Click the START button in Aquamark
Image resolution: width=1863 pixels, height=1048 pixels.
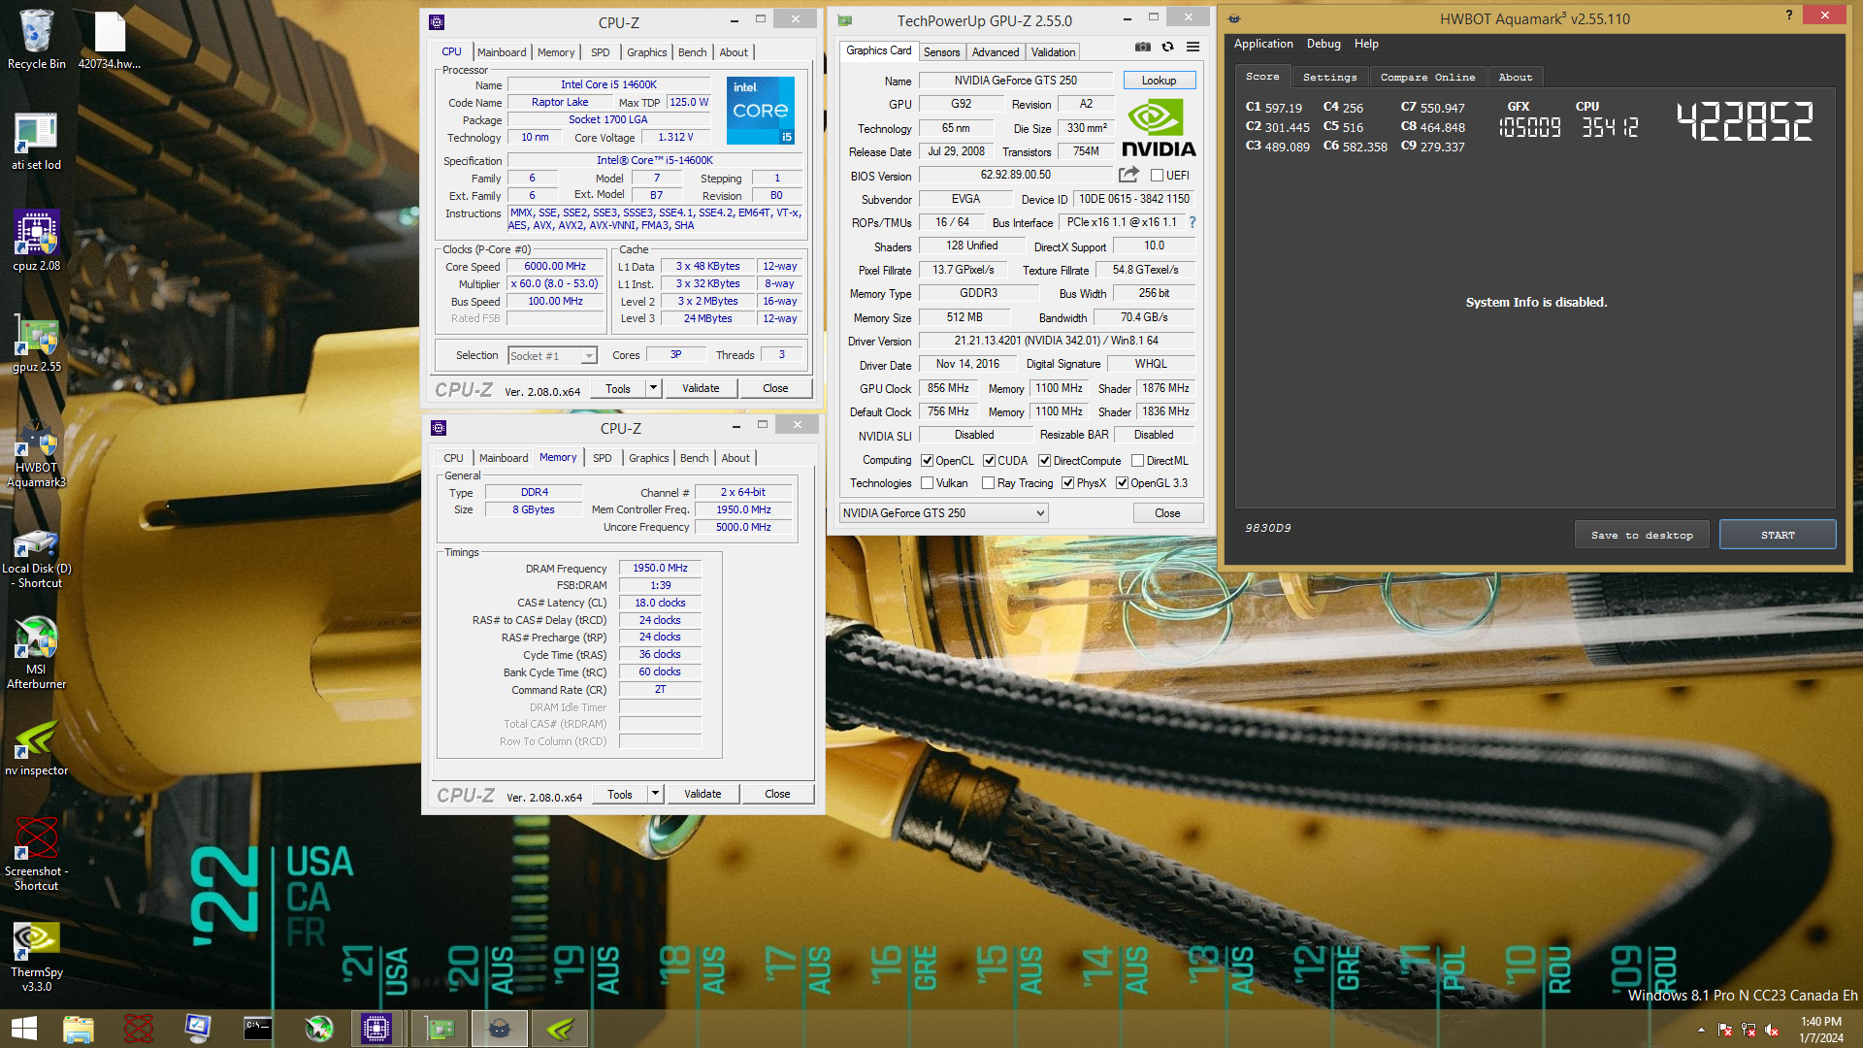pos(1778,535)
